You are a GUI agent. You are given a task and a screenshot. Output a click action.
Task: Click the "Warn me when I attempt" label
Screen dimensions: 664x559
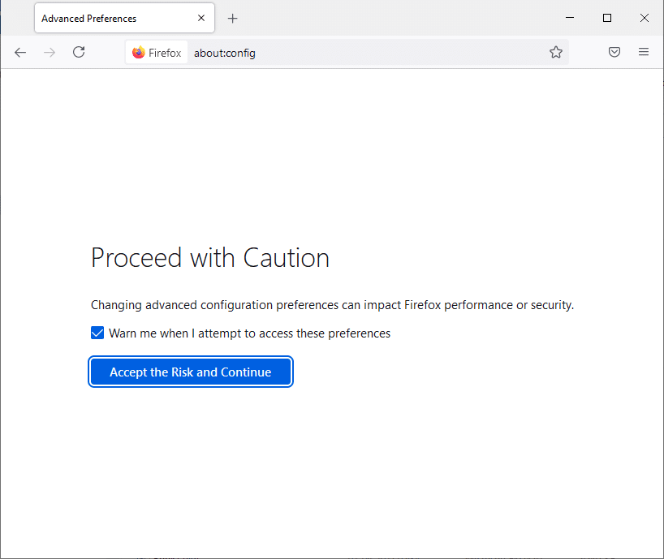[x=249, y=333]
